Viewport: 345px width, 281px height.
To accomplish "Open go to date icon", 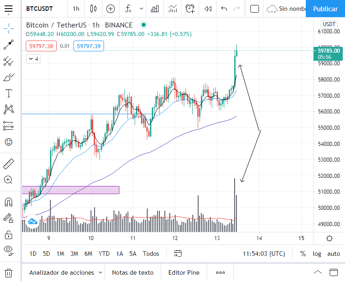I will click(177, 254).
